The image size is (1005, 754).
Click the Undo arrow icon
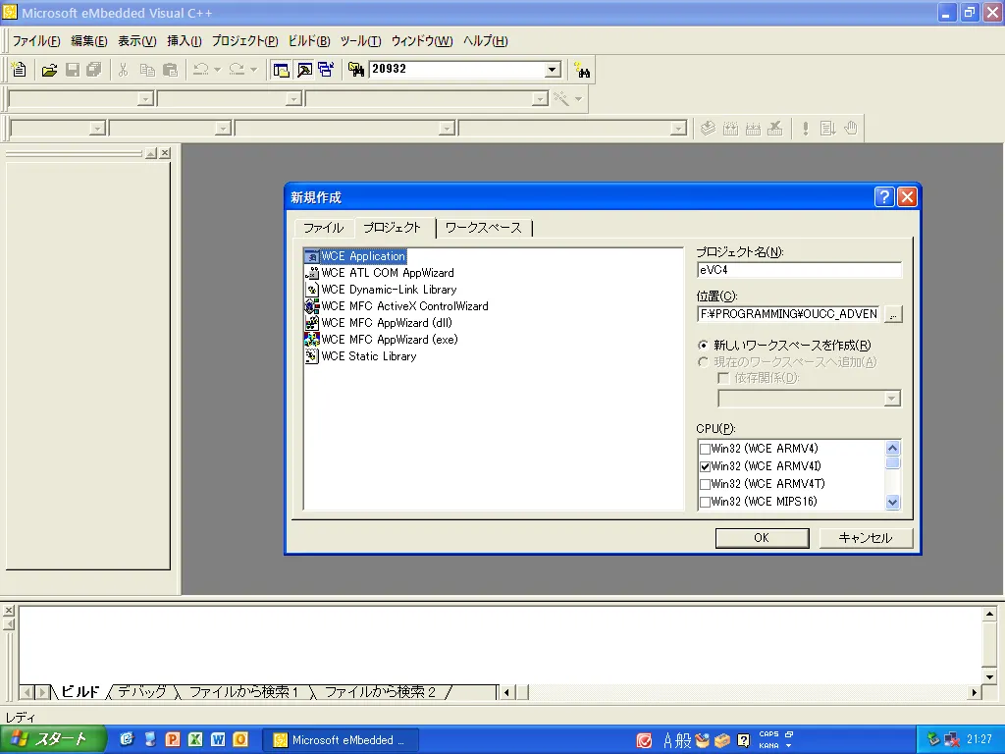click(201, 70)
